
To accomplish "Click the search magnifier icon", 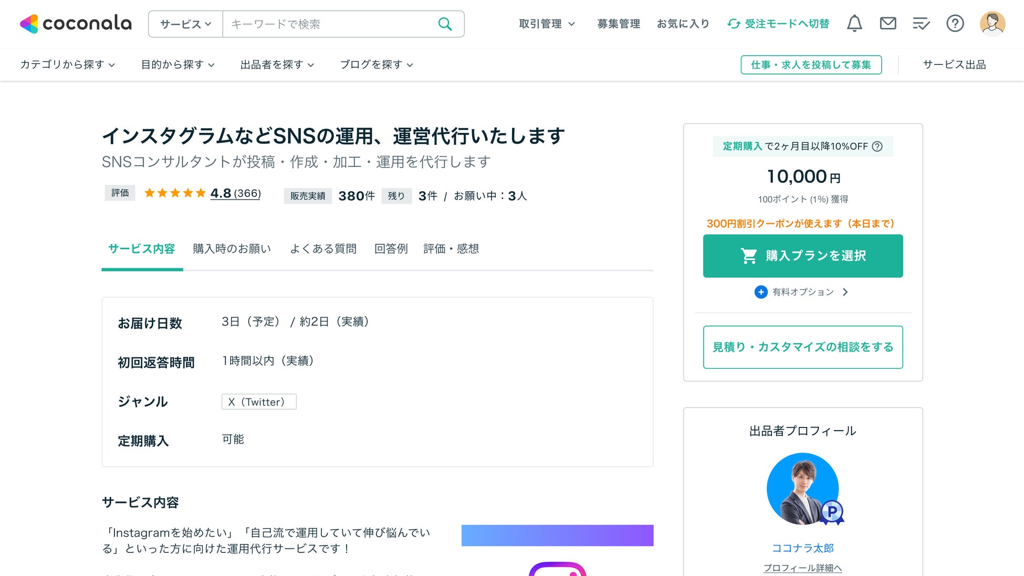I will 445,24.
